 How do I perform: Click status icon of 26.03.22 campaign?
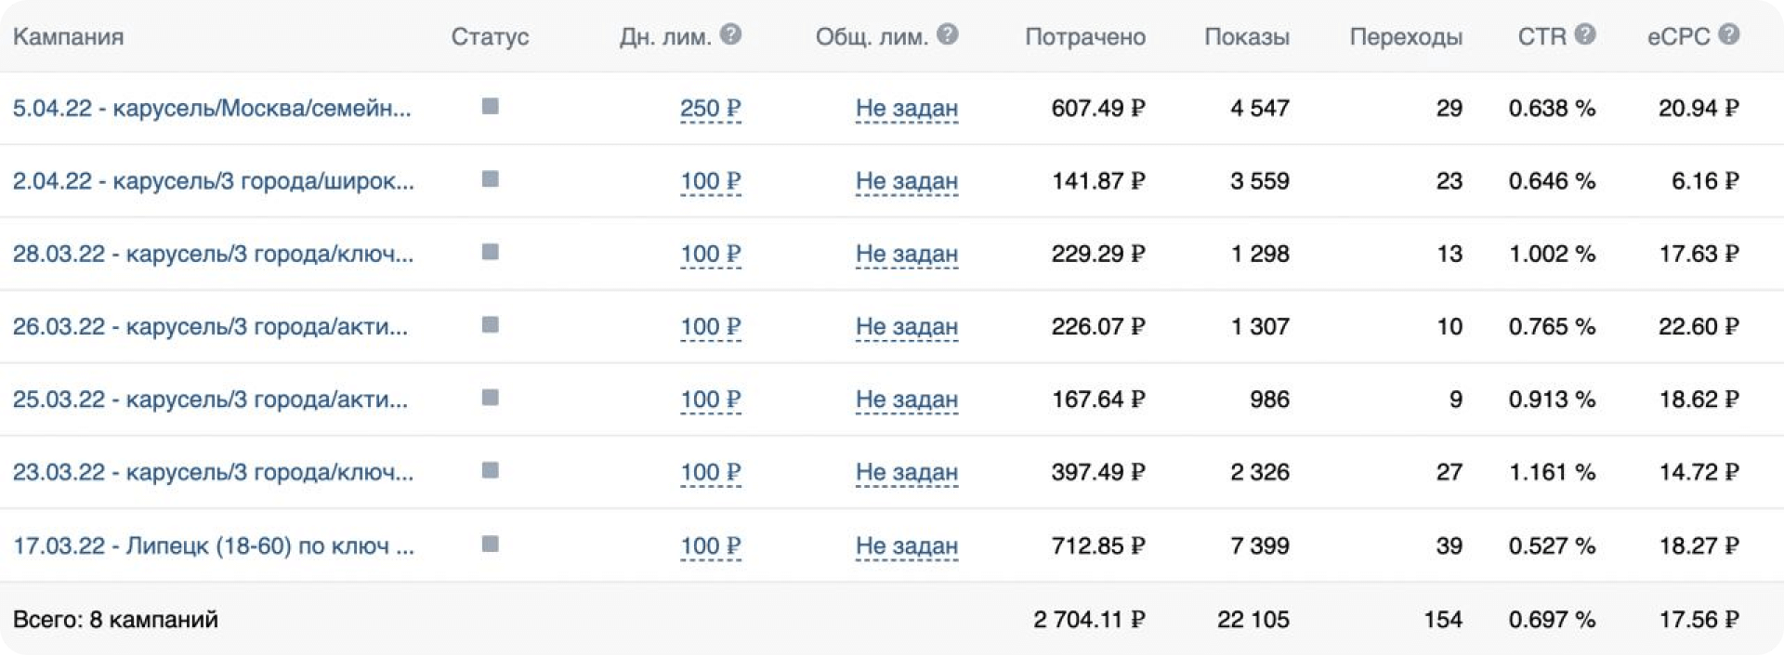(491, 325)
